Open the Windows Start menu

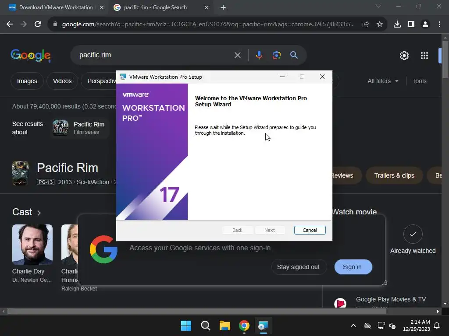point(186,325)
